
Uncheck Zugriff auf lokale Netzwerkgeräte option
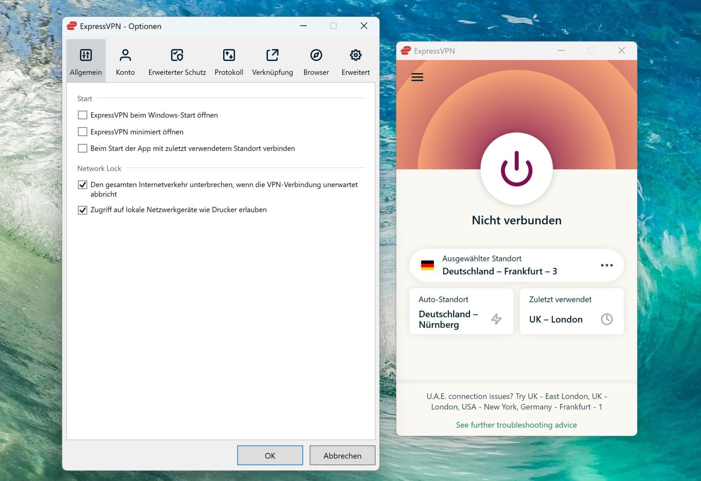click(x=83, y=210)
